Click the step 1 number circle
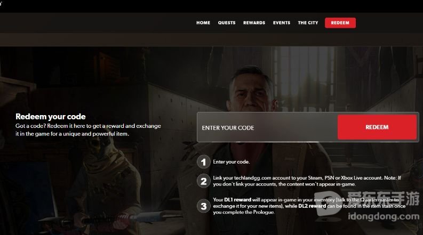The image size is (423, 235). click(203, 162)
